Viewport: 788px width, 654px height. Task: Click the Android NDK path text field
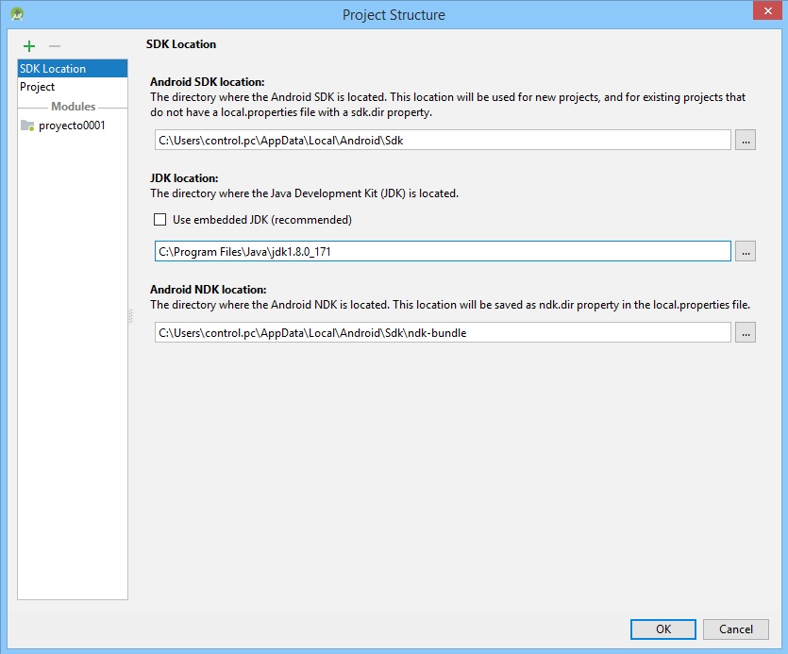click(x=443, y=332)
